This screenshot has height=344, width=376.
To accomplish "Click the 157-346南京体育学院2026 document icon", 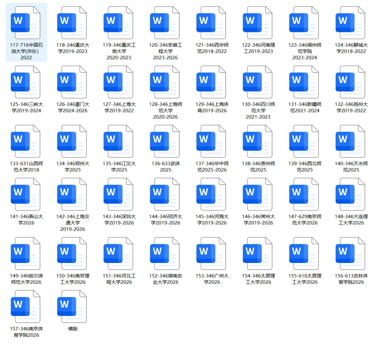I will (25, 306).
